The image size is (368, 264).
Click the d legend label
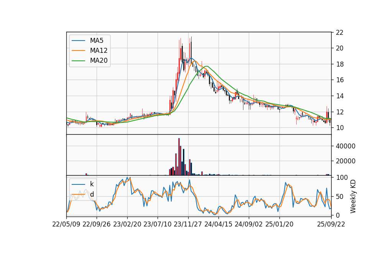tap(92, 194)
